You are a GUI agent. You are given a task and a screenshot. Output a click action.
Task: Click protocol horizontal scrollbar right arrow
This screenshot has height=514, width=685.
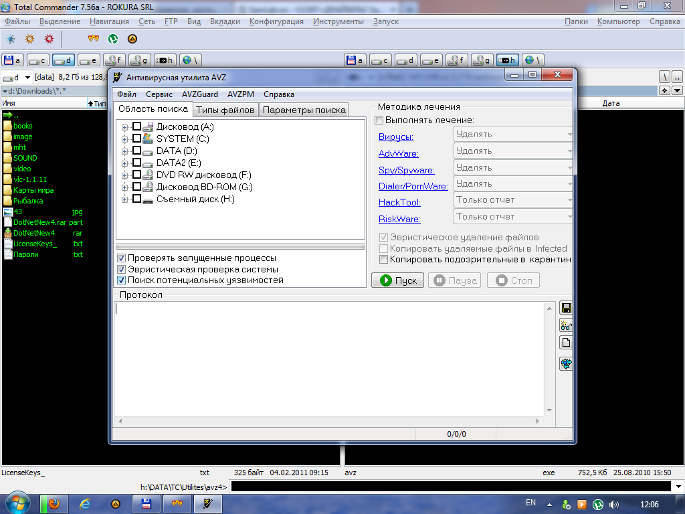539,422
